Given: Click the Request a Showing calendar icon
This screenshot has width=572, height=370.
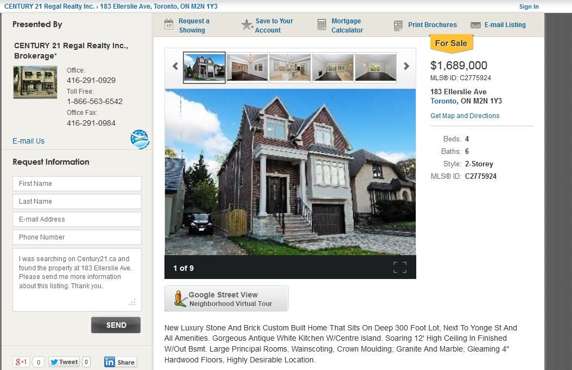Looking at the screenshot, I should (169, 24).
